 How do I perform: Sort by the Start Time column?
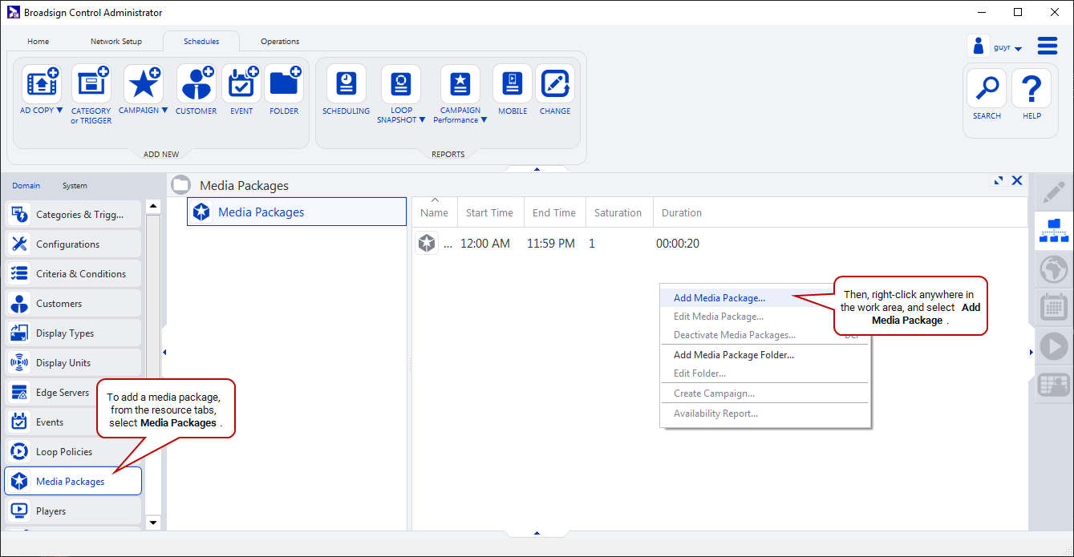[x=489, y=212]
